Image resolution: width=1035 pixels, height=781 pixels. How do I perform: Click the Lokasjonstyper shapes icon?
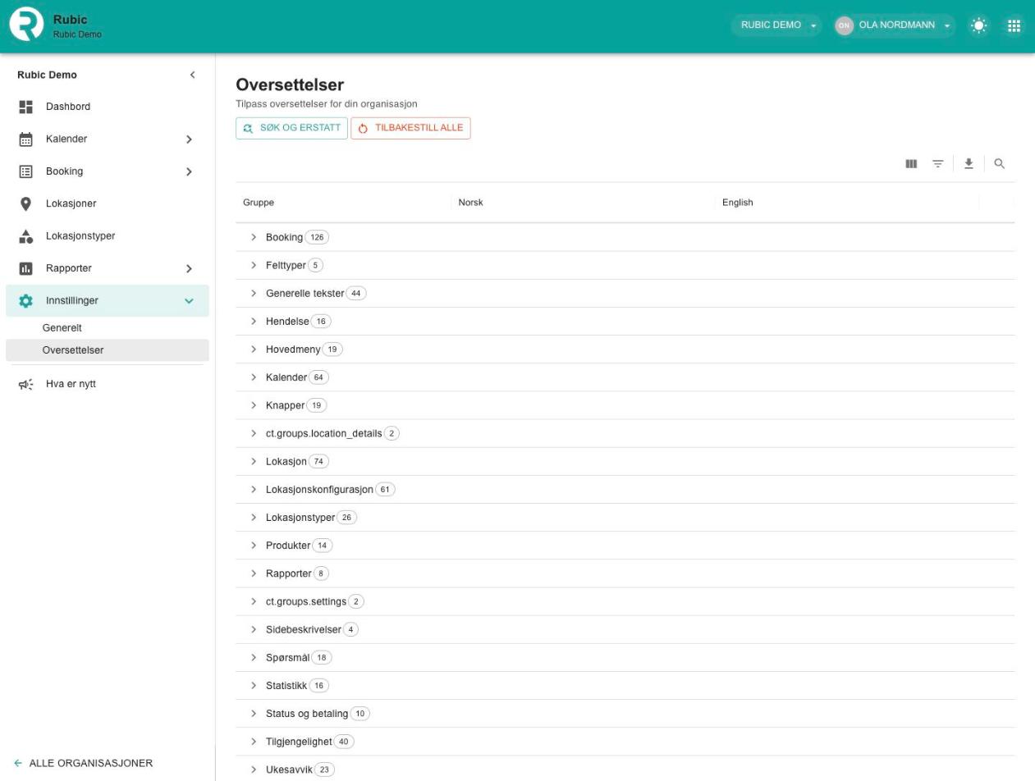tap(26, 236)
